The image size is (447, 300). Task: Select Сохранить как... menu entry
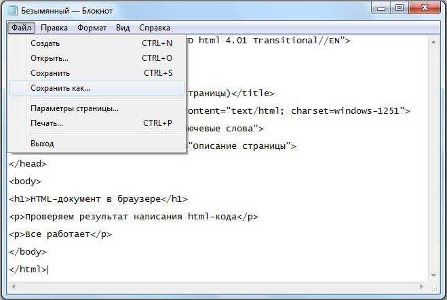(96, 88)
